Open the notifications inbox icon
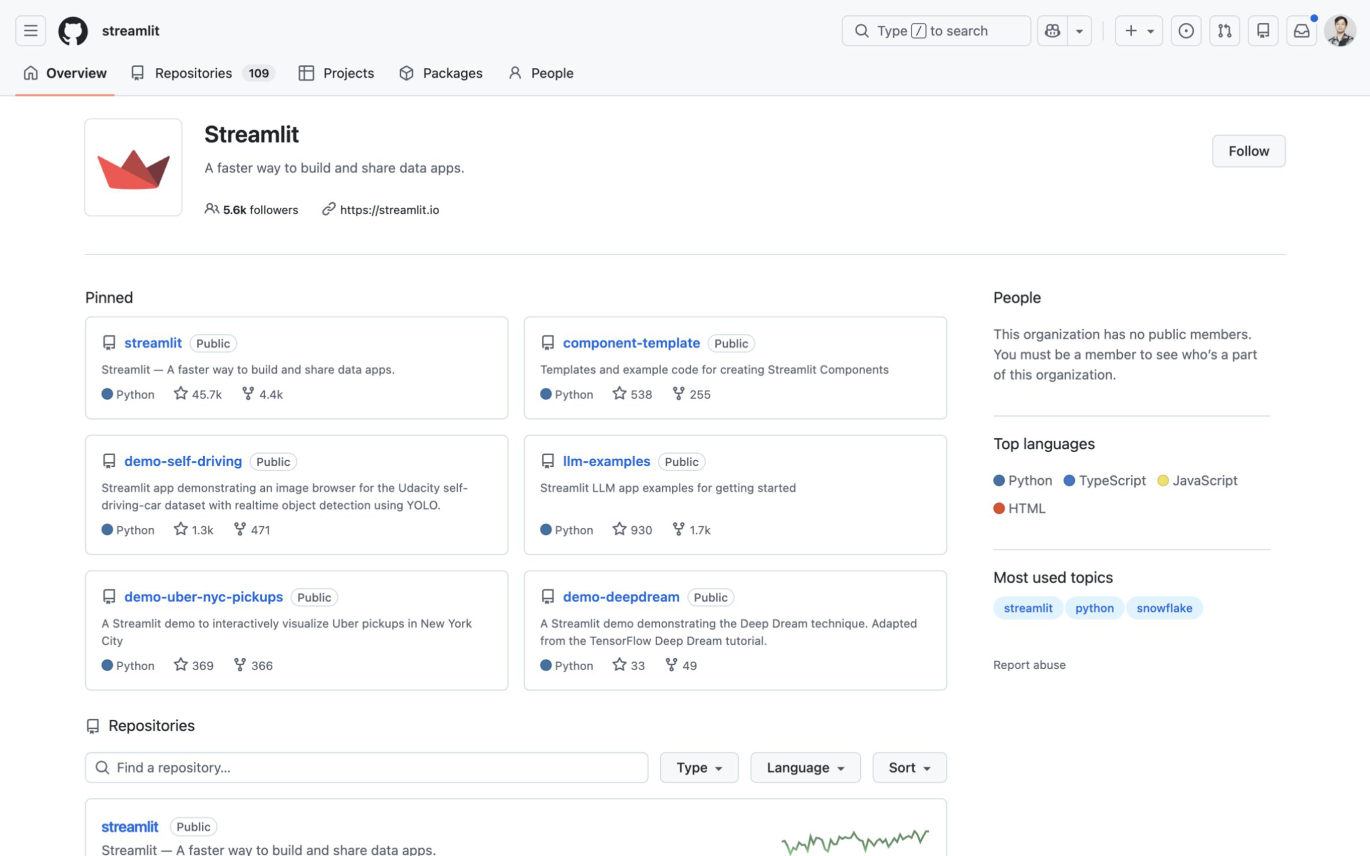 tap(1301, 30)
